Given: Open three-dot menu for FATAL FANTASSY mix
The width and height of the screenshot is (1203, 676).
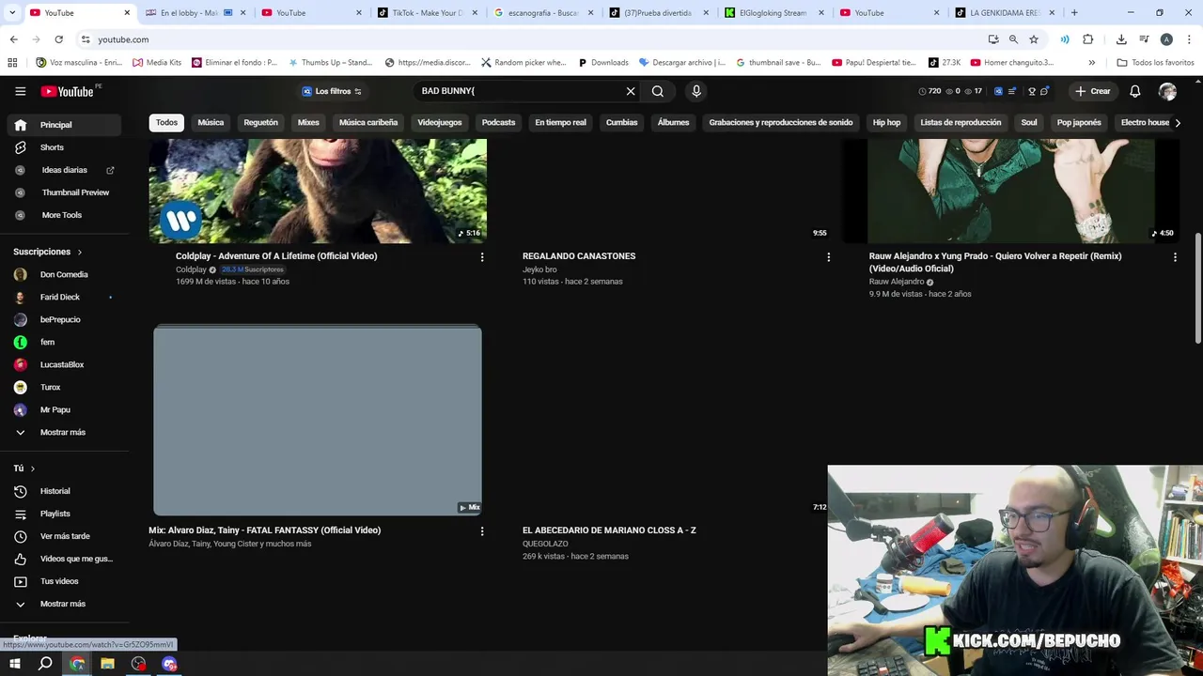Looking at the screenshot, I should (482, 530).
